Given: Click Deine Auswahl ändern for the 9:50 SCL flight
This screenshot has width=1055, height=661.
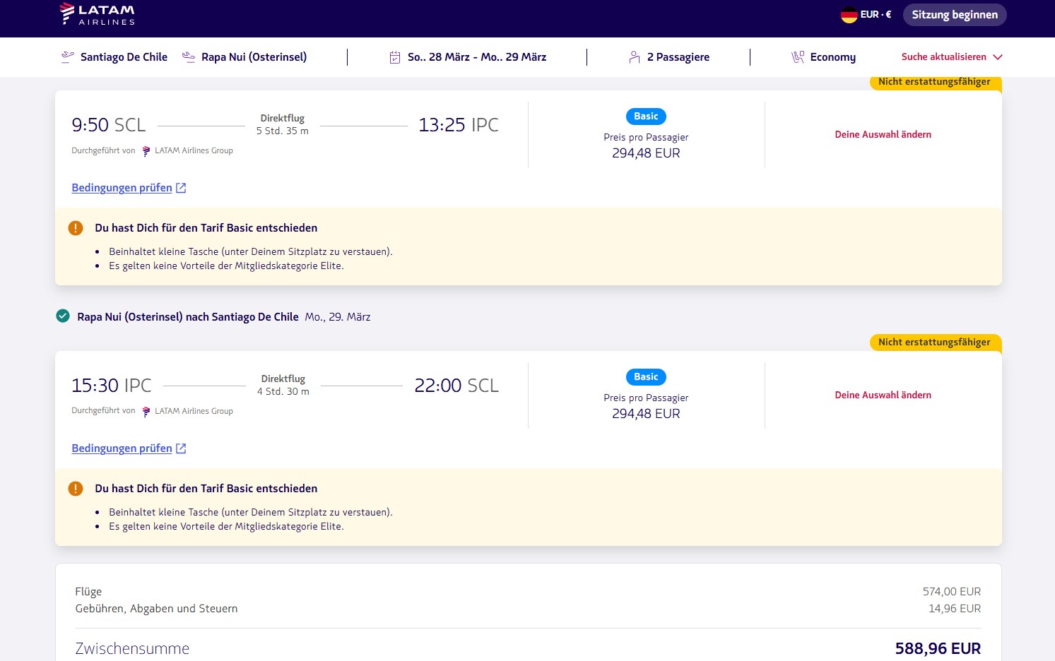Looking at the screenshot, I should click(x=883, y=134).
